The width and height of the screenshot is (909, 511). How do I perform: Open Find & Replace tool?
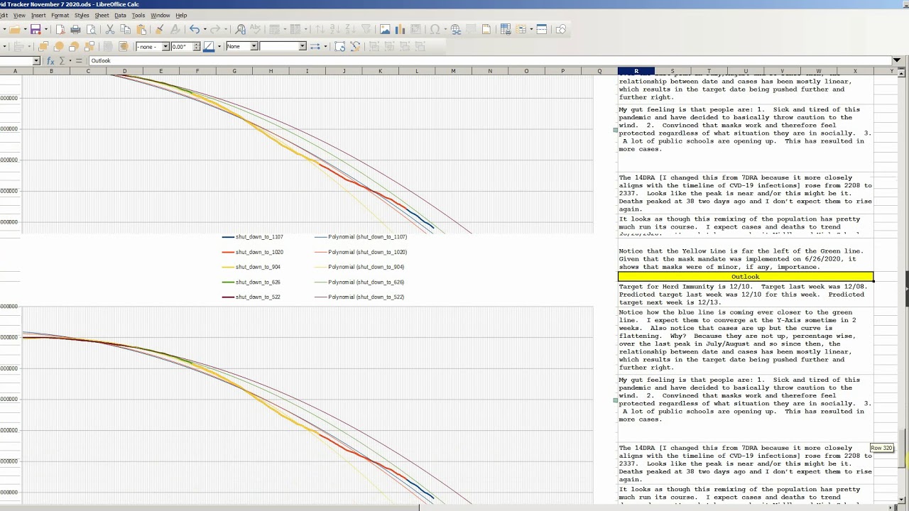(x=240, y=29)
